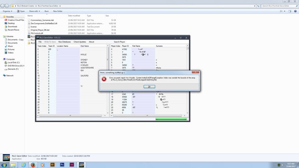Open the change-view options dropdown arrow

(x=284, y=11)
